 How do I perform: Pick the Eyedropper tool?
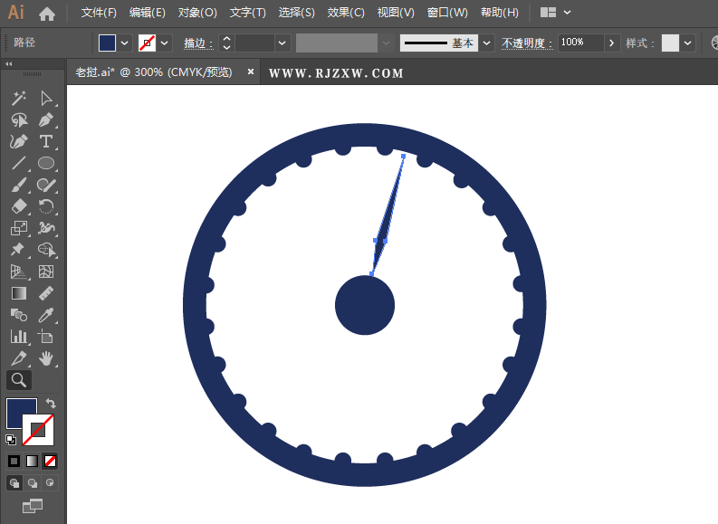[x=46, y=315]
